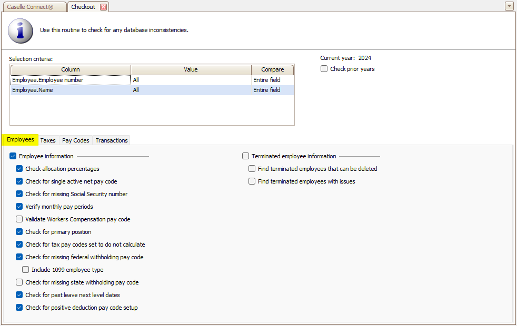Viewport: 517px width, 326px height.
Task: Enable Include 1099 employee type
Action: click(25, 270)
